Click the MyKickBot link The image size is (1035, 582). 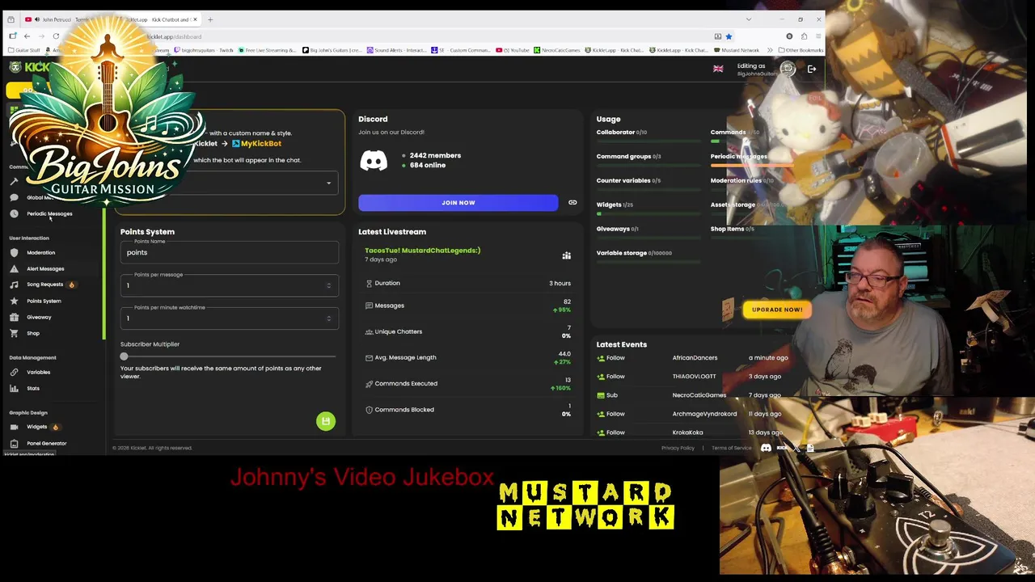(x=256, y=143)
